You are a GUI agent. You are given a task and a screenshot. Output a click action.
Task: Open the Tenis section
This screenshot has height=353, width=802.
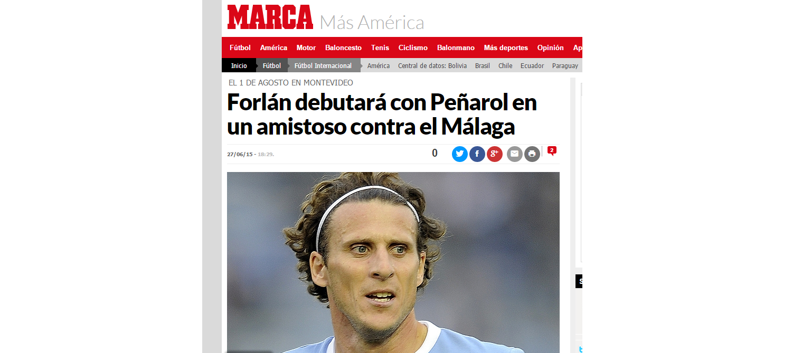coord(380,47)
